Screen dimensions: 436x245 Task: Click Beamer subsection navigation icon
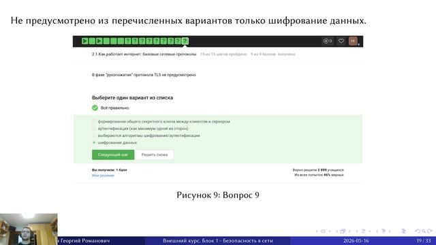363,231
